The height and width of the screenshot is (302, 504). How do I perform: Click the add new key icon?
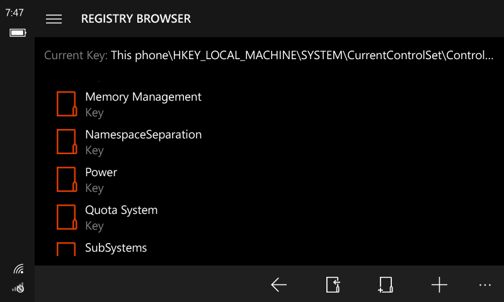[x=386, y=285]
